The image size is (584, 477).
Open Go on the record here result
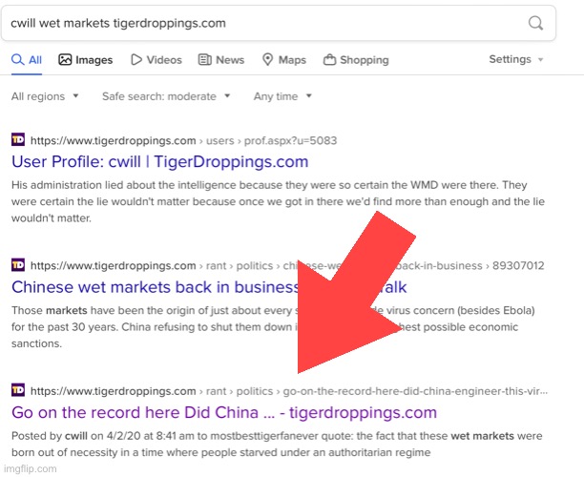[x=223, y=412]
